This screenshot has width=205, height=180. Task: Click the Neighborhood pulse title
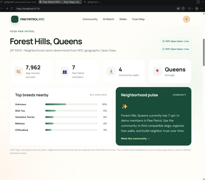(x=140, y=95)
